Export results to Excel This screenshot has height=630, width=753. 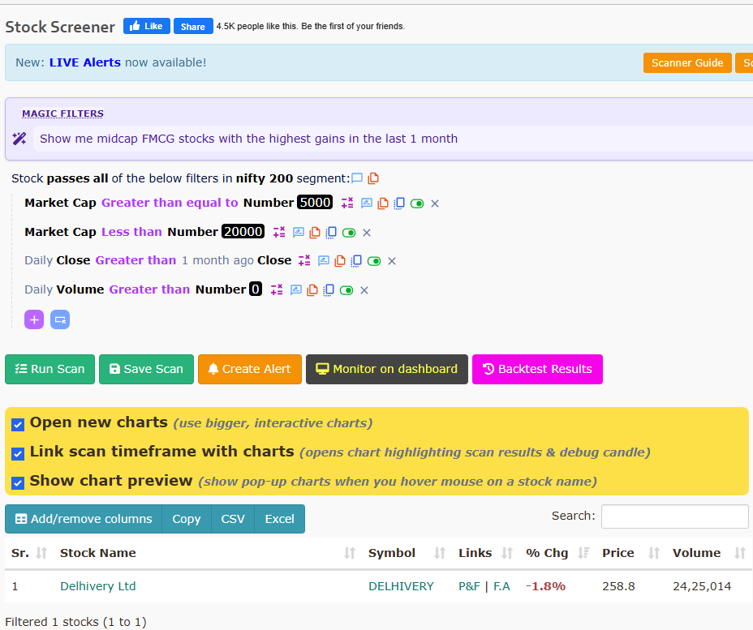tap(279, 519)
